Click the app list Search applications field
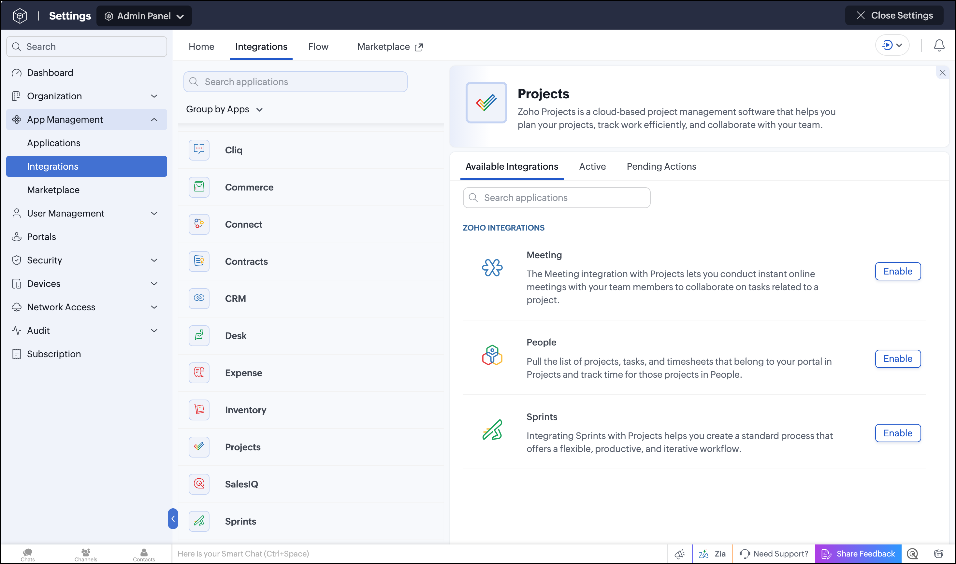 click(x=295, y=82)
